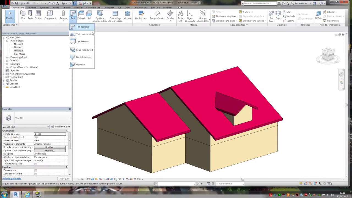This screenshot has width=352, height=198.
Task: Select the Sol floor tool
Action: pyautogui.click(x=89, y=15)
